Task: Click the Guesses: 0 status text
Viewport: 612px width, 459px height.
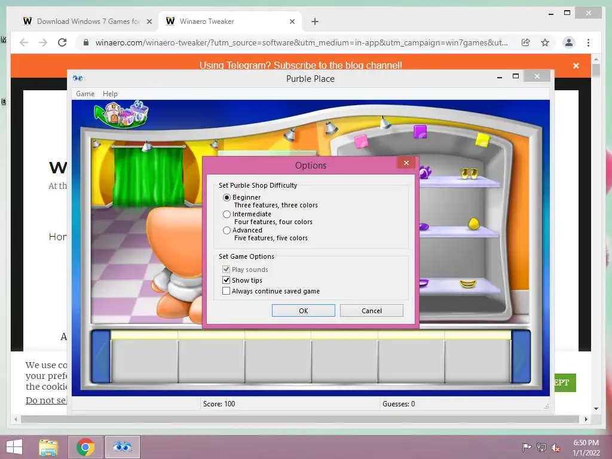Action: (399, 404)
